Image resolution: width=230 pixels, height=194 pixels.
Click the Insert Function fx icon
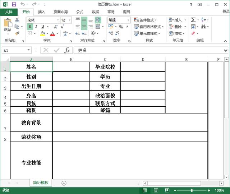67,50
